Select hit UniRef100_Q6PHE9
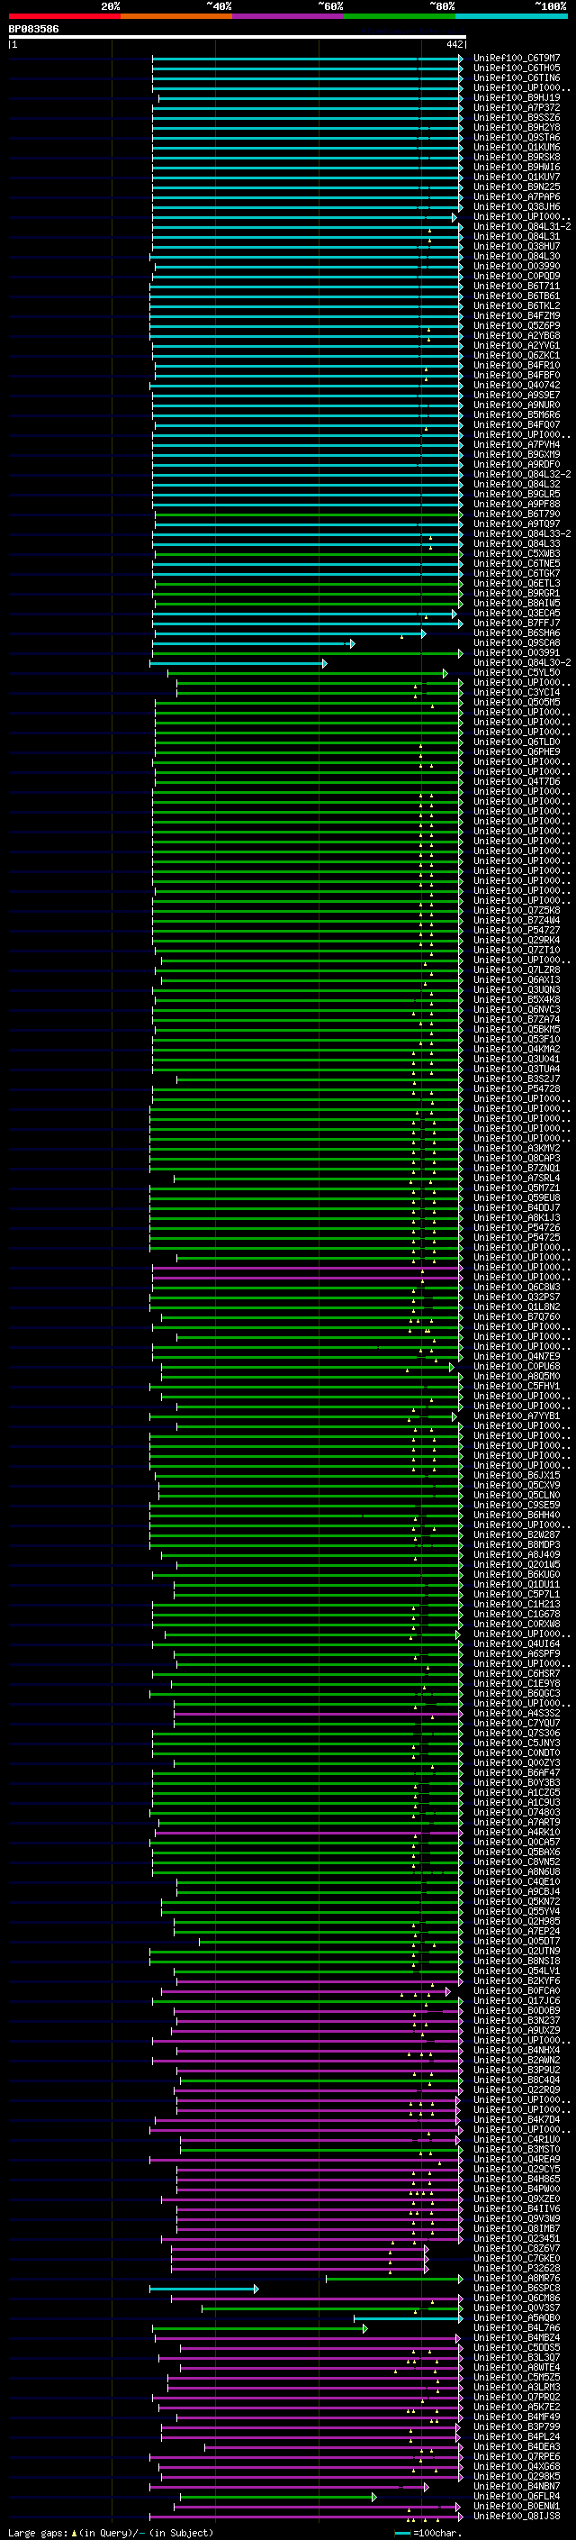The width and height of the screenshot is (576, 2540). click(516, 752)
